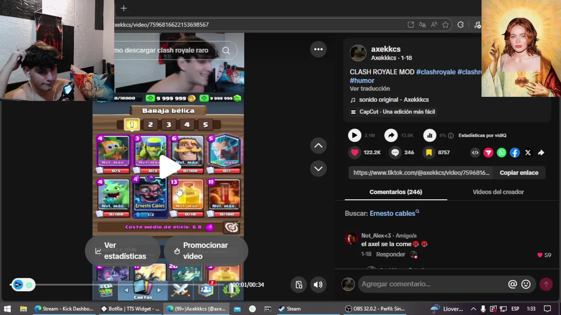561x315 pixels.
Task: Share to WhatsApp icon
Action: coord(501,153)
